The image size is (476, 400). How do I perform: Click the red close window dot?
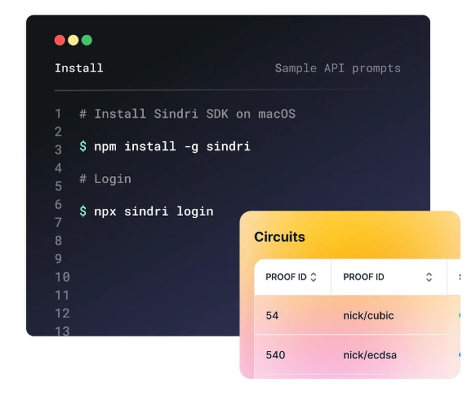coord(60,40)
